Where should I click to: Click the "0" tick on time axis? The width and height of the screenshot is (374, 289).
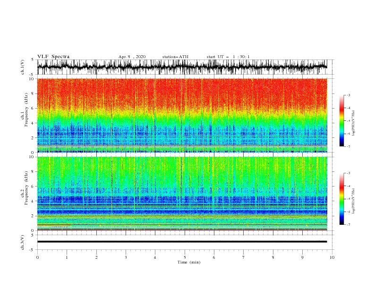(x=37, y=257)
